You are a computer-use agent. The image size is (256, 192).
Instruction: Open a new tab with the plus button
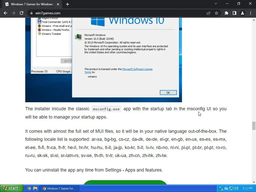coord(67,4)
